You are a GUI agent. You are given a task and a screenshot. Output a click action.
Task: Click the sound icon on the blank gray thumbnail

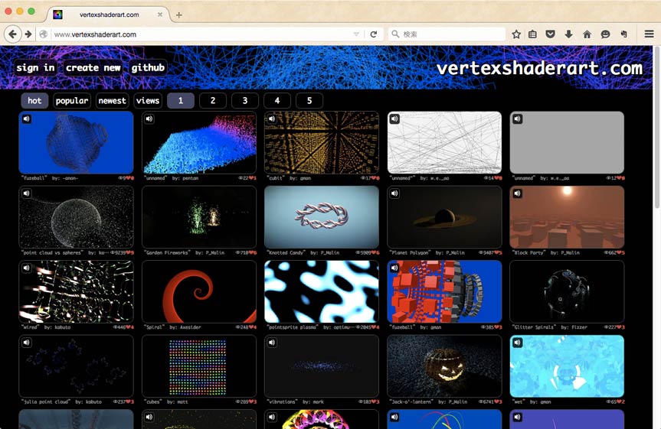(517, 119)
